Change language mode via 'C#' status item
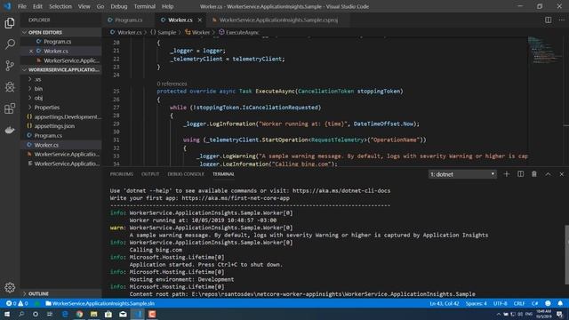Viewport: 569px width, 320px height. (535, 303)
